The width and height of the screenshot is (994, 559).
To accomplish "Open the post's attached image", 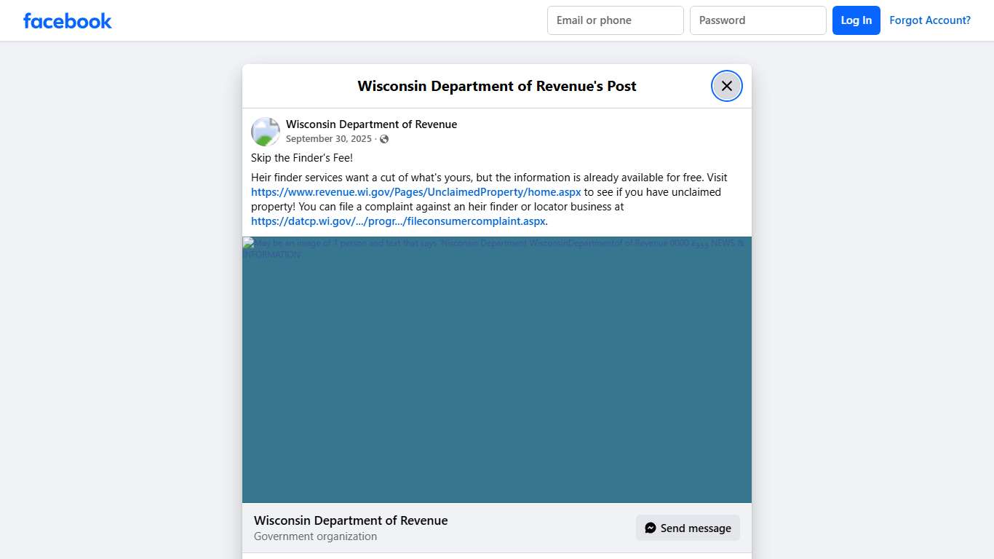I will pos(497,370).
